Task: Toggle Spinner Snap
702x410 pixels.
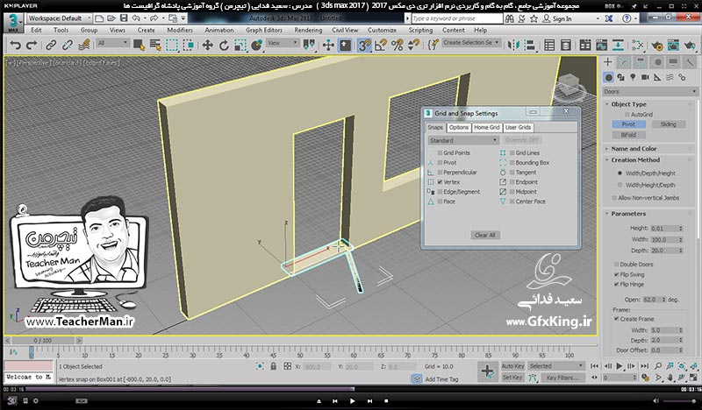Action: (x=413, y=45)
